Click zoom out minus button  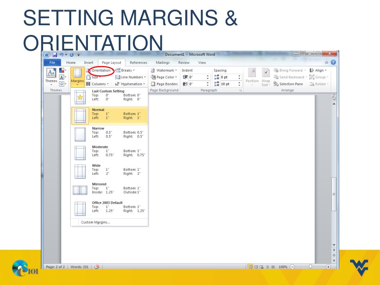pos(292,267)
